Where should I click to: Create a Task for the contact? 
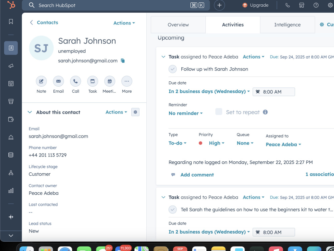pos(93,81)
